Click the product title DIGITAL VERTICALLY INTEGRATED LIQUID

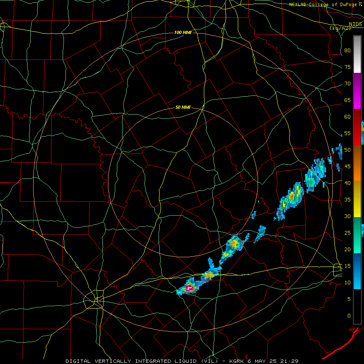click(x=142, y=361)
